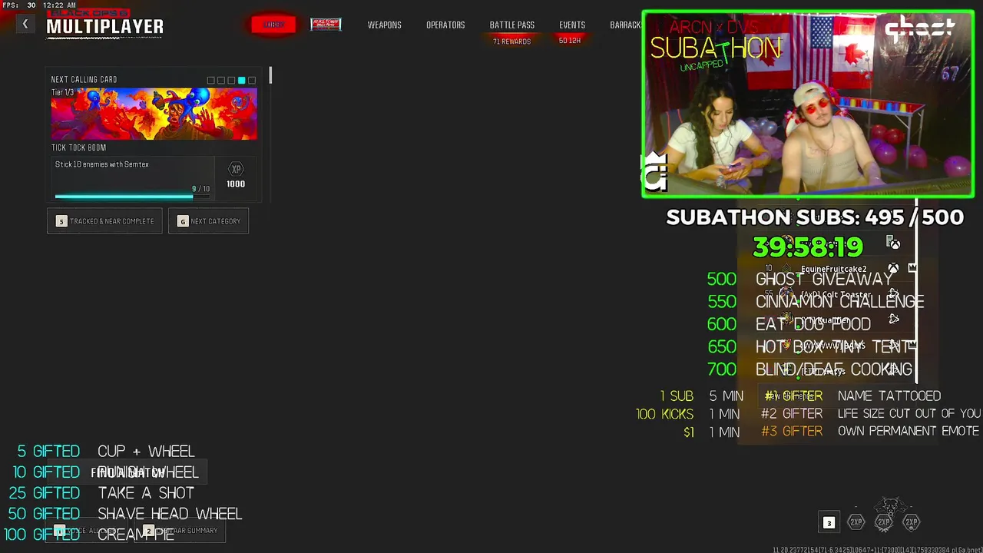Select Colt Toaster in the party list

(x=836, y=295)
